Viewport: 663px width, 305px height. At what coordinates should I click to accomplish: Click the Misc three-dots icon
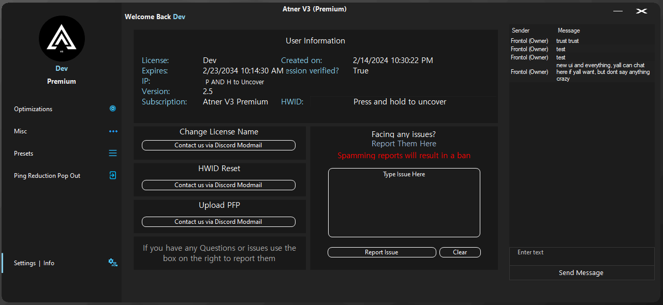(x=113, y=131)
